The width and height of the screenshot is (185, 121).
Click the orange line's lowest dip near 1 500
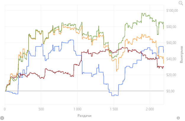coord(117,71)
